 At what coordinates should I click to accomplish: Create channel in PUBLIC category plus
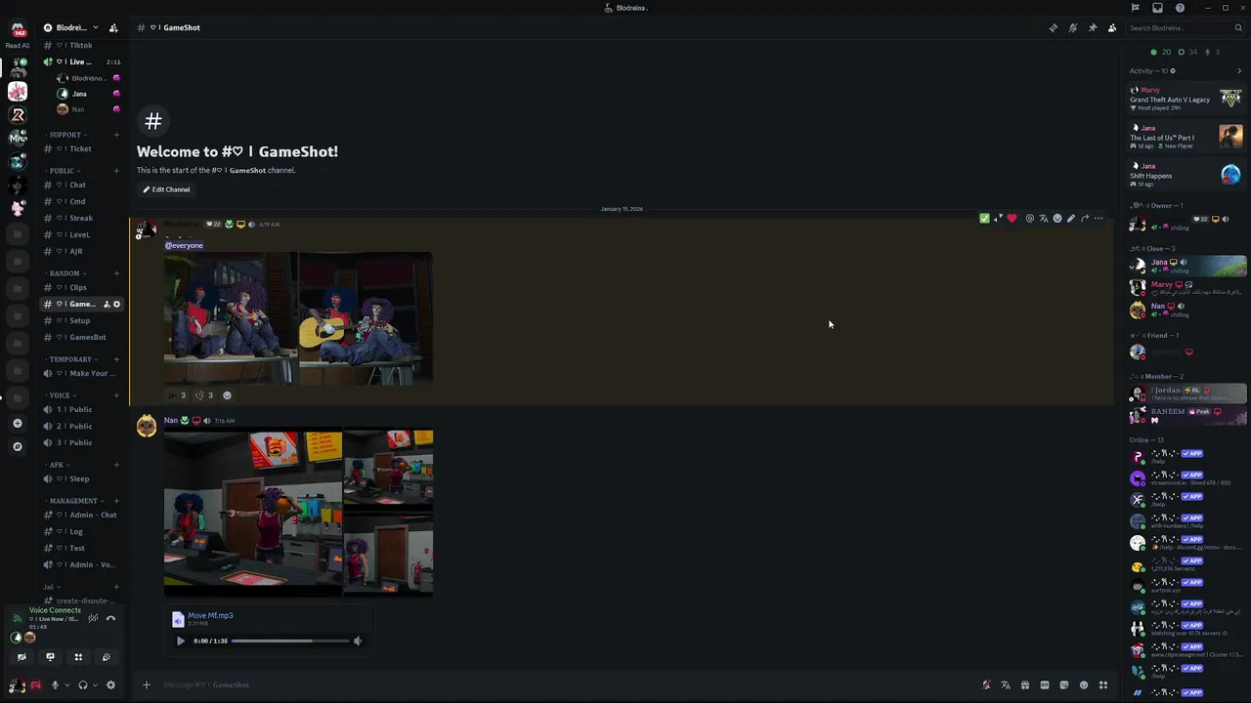point(116,171)
